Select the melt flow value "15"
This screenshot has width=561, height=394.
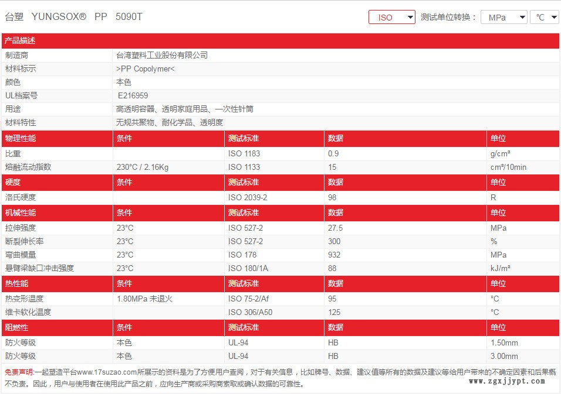332,167
